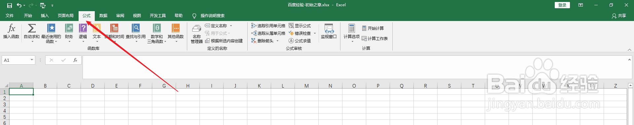Switch to the Help (帮助) tab
This screenshot has width=634, height=125.
click(x=179, y=16)
